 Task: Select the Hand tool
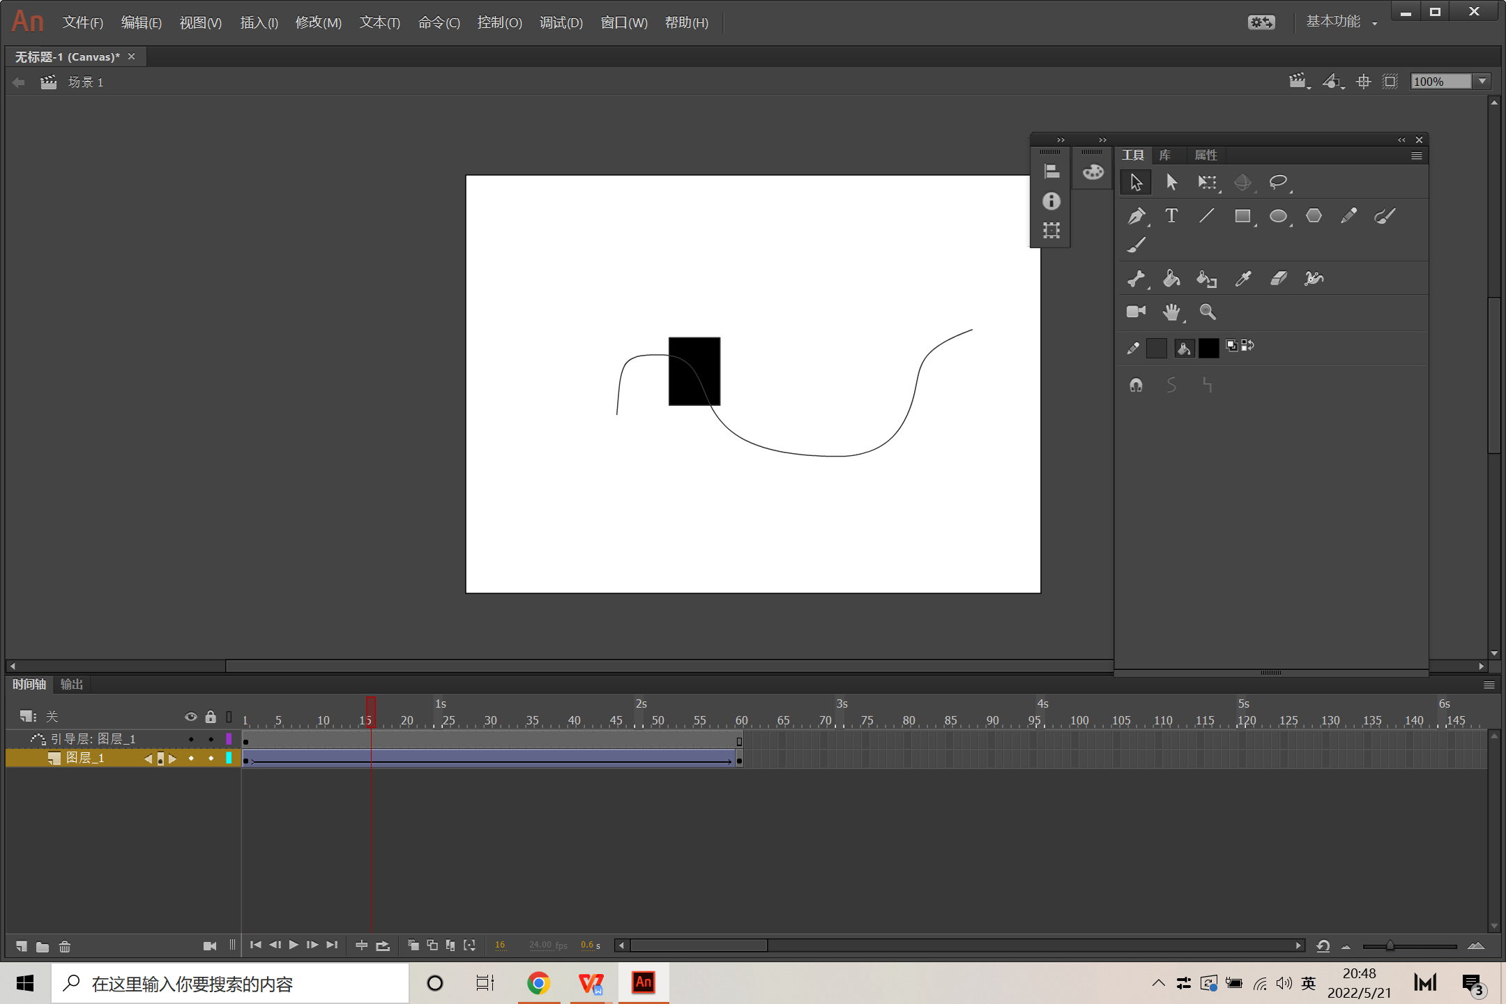tap(1171, 312)
